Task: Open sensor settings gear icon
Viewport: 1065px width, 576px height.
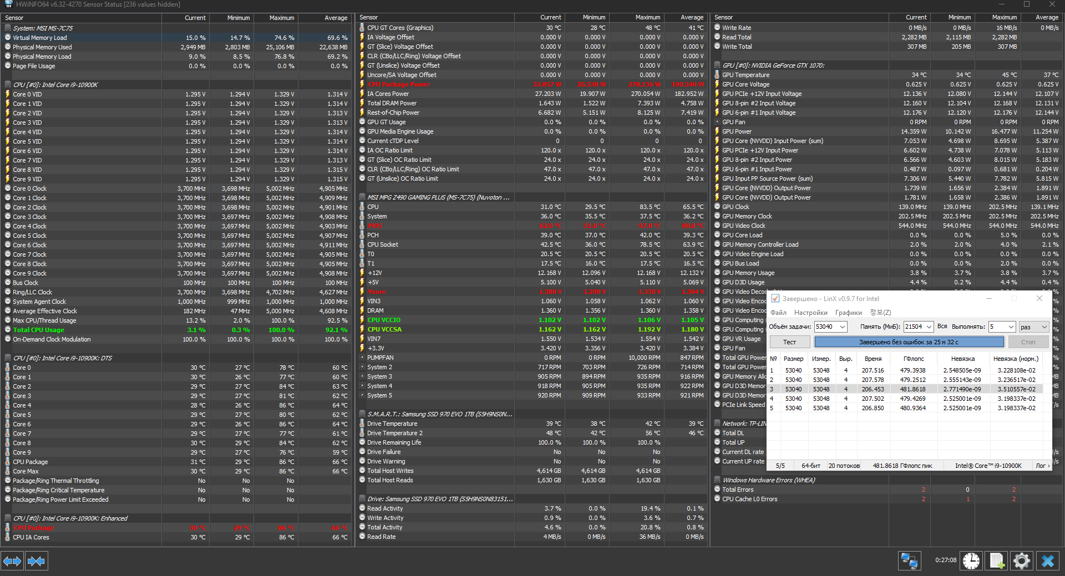Action: (x=1022, y=561)
